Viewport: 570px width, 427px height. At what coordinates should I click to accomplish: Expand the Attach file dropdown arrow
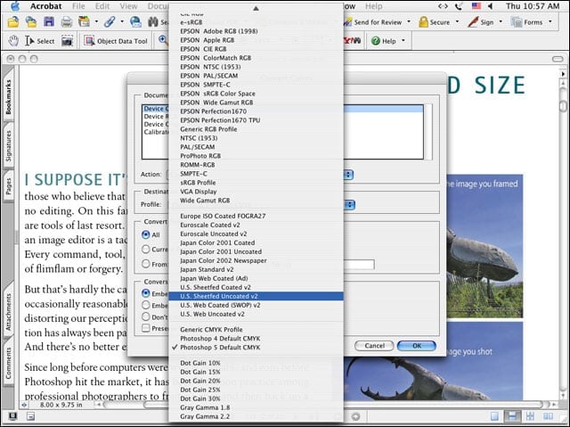point(122,21)
